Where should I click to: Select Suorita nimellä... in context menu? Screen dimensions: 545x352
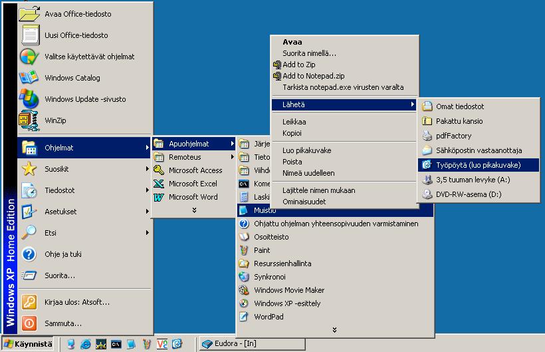coord(309,53)
